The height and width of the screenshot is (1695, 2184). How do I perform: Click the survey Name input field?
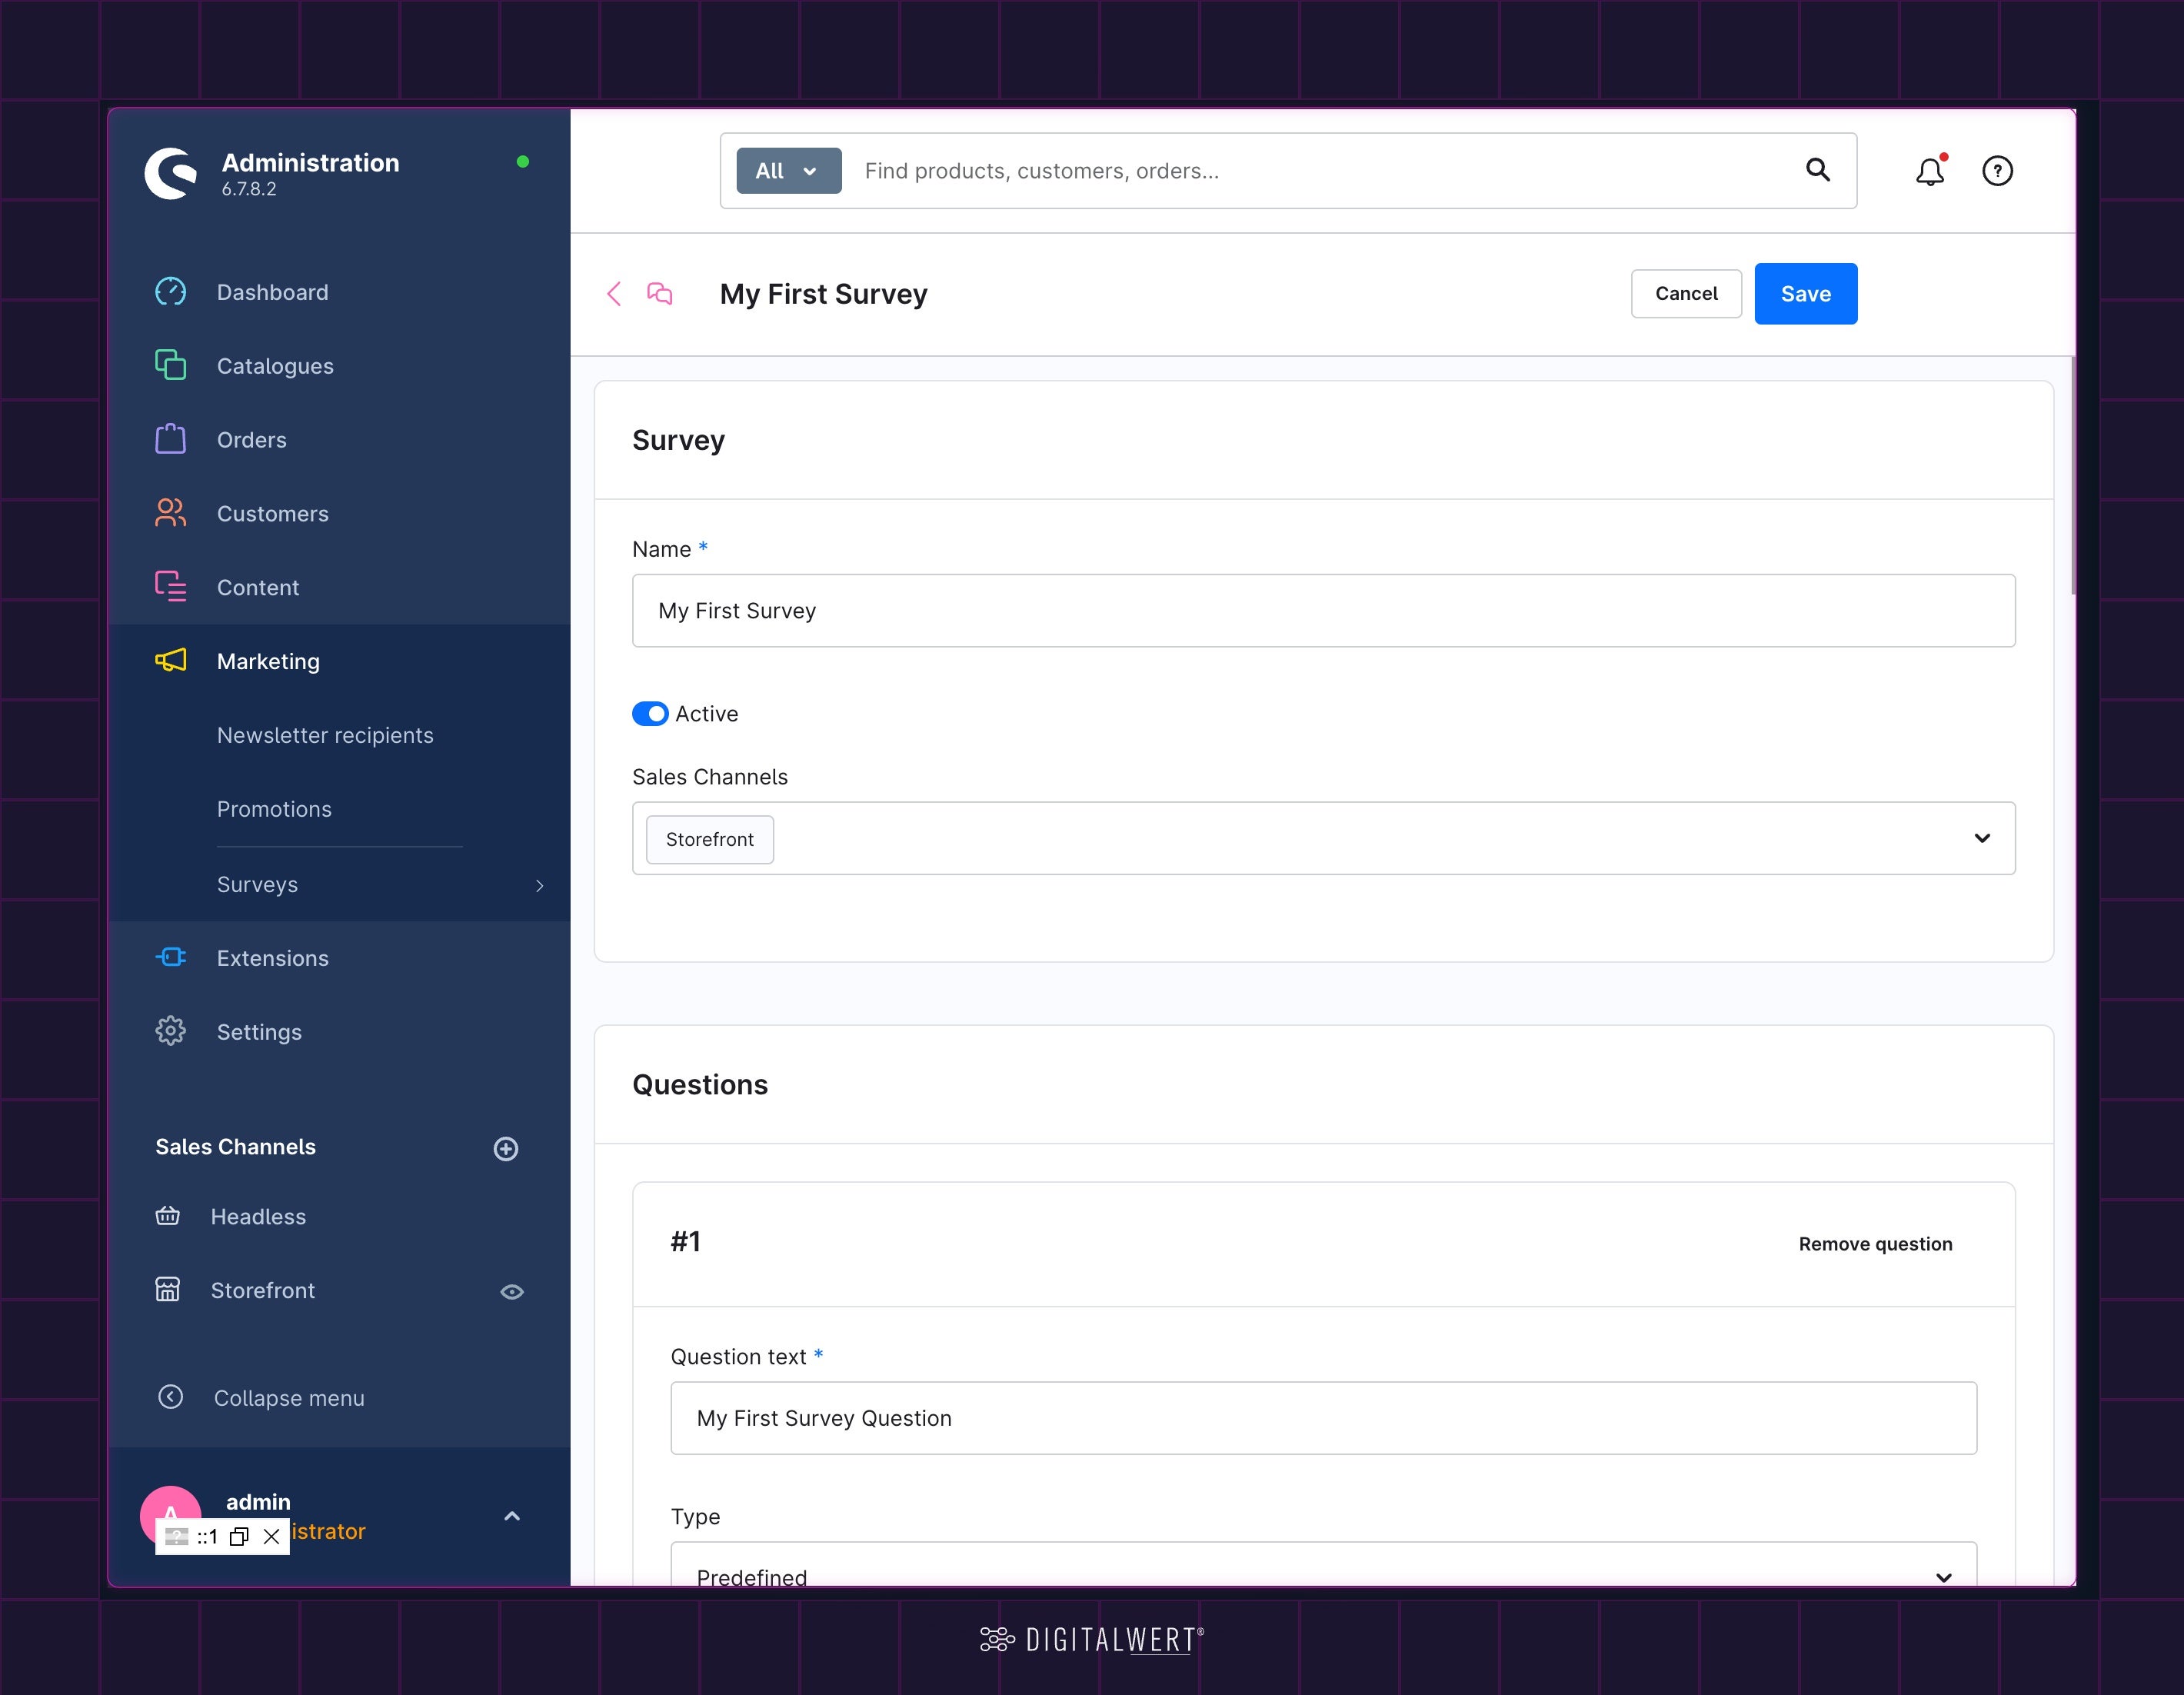tap(1324, 611)
